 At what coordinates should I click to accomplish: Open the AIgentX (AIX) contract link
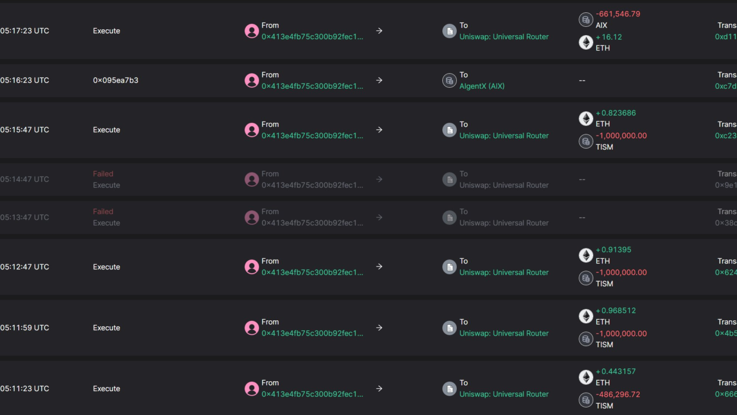481,86
